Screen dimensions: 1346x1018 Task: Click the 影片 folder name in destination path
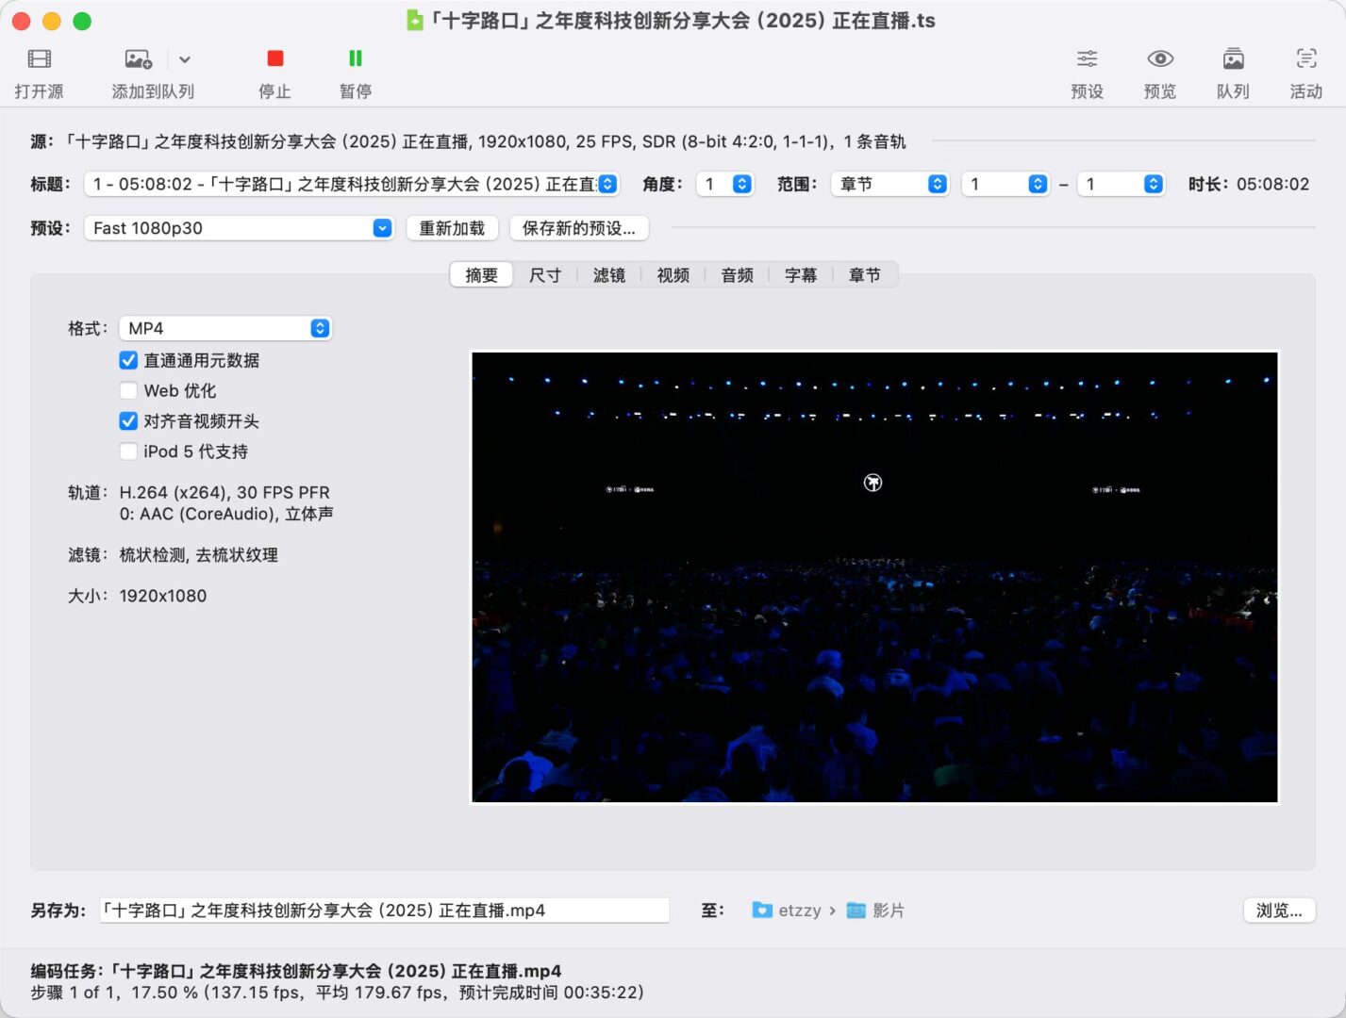[x=889, y=911]
